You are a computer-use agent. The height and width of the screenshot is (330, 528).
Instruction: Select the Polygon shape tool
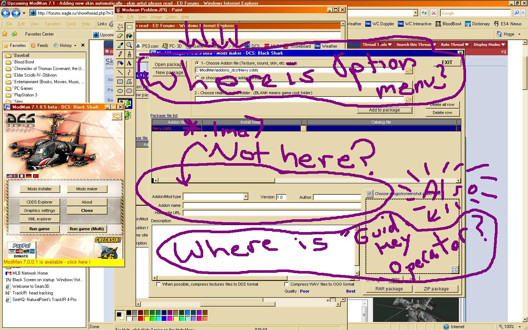[129, 82]
